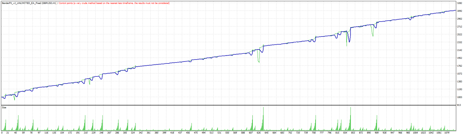
Task: Click the GBPUSD,H1 symbol label
Action: (x=49, y=3)
